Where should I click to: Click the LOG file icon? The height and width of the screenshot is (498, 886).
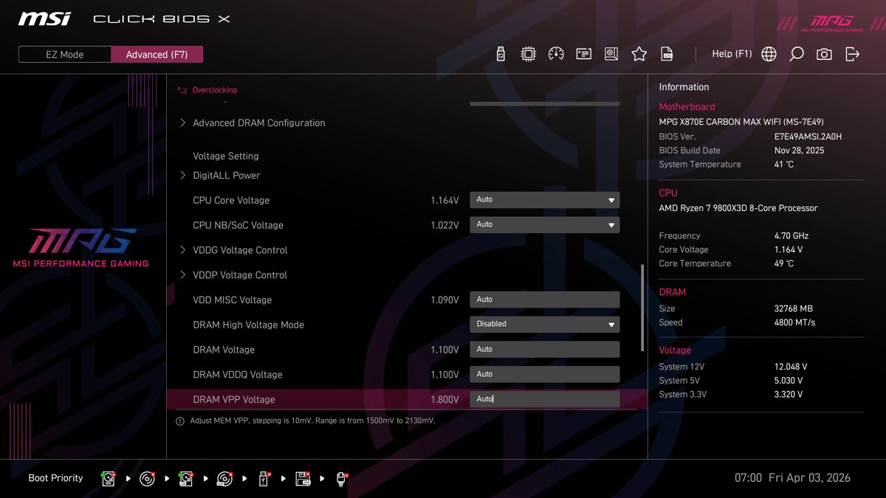(x=667, y=54)
